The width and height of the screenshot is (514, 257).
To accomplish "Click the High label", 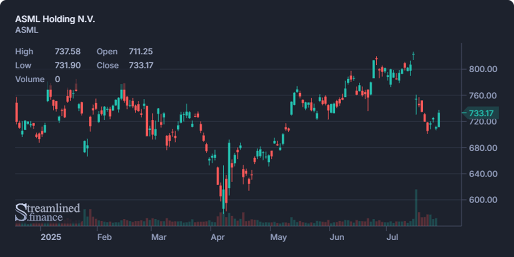I will [24, 51].
